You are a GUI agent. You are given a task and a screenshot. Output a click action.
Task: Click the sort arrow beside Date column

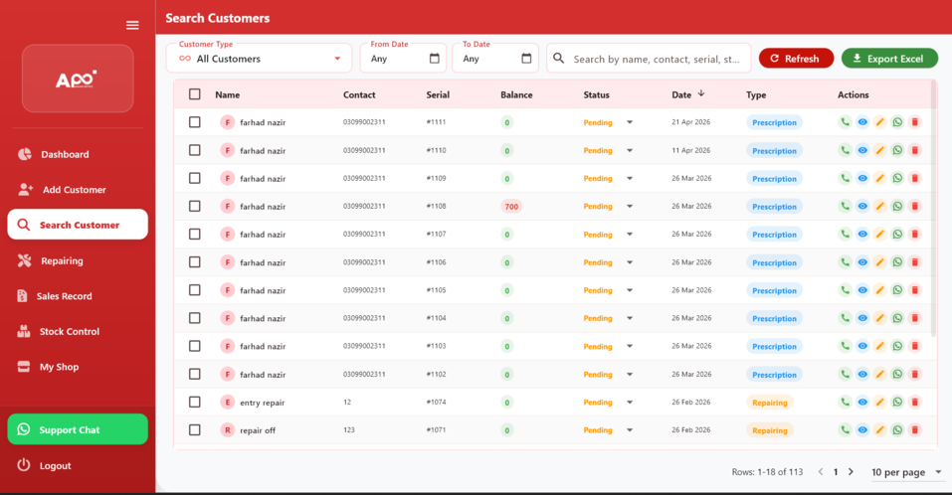click(701, 94)
